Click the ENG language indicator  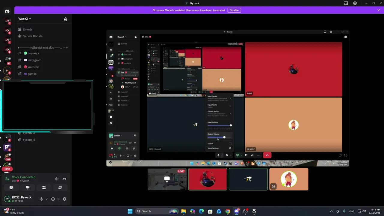click(352, 211)
